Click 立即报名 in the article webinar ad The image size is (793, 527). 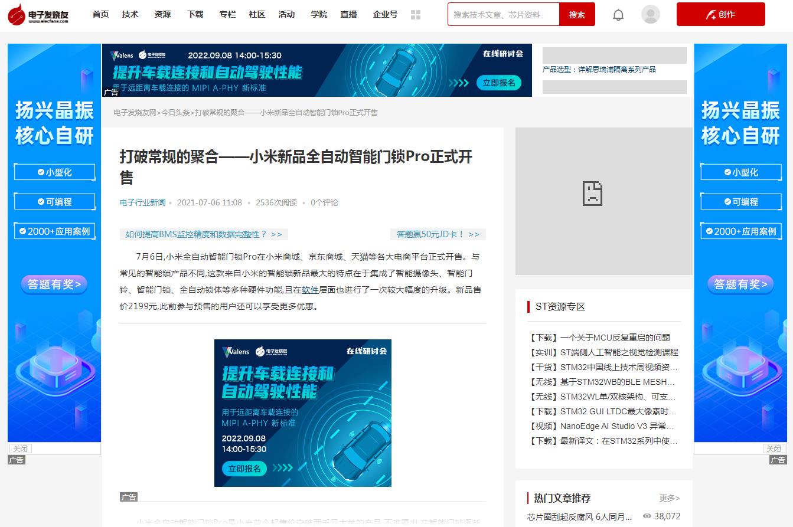tap(244, 469)
